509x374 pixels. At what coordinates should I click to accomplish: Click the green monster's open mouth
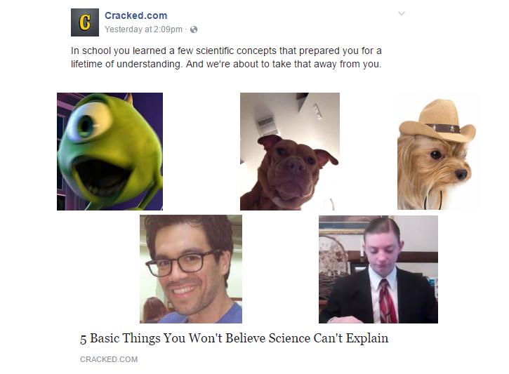(101, 177)
